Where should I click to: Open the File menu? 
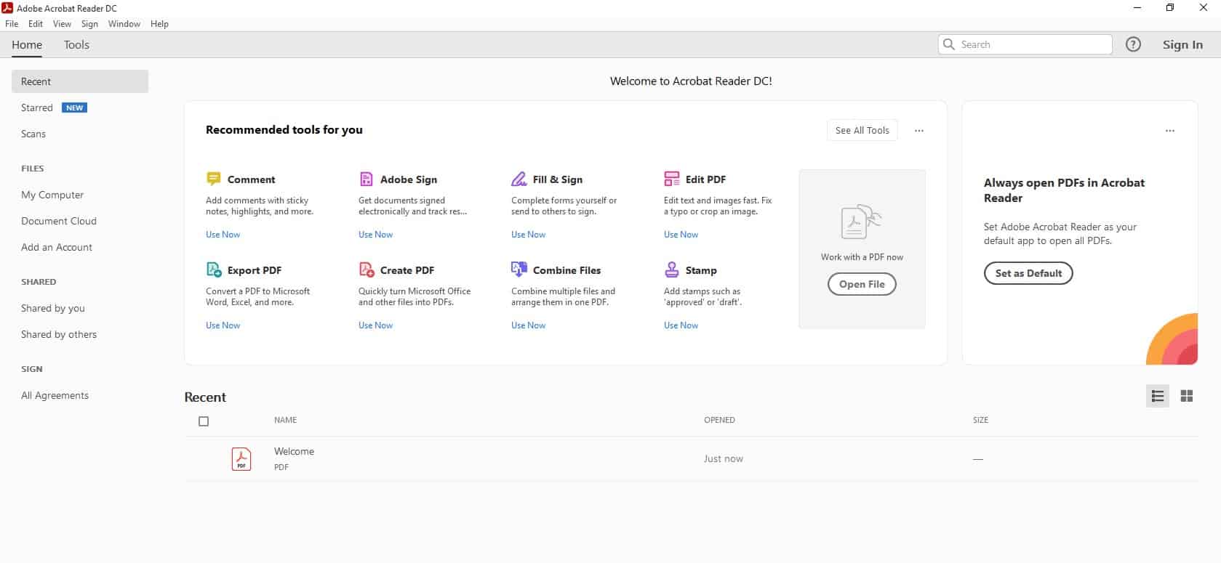coord(12,24)
